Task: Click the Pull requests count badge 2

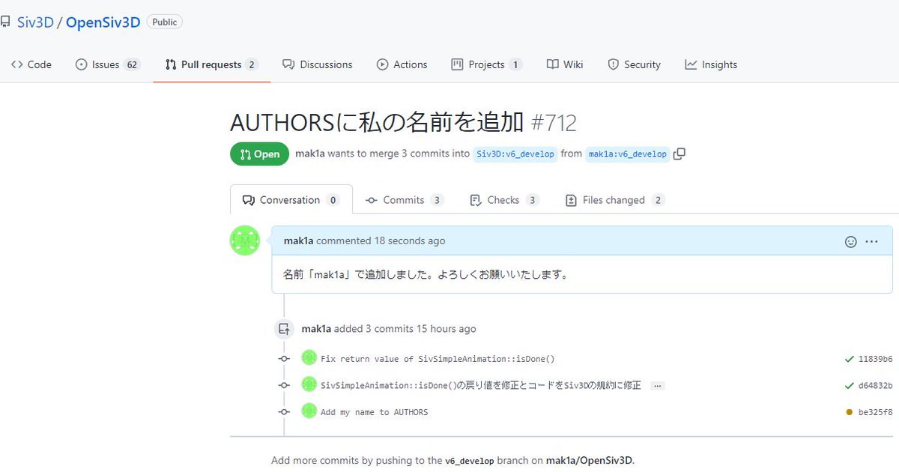Action: coord(252,64)
